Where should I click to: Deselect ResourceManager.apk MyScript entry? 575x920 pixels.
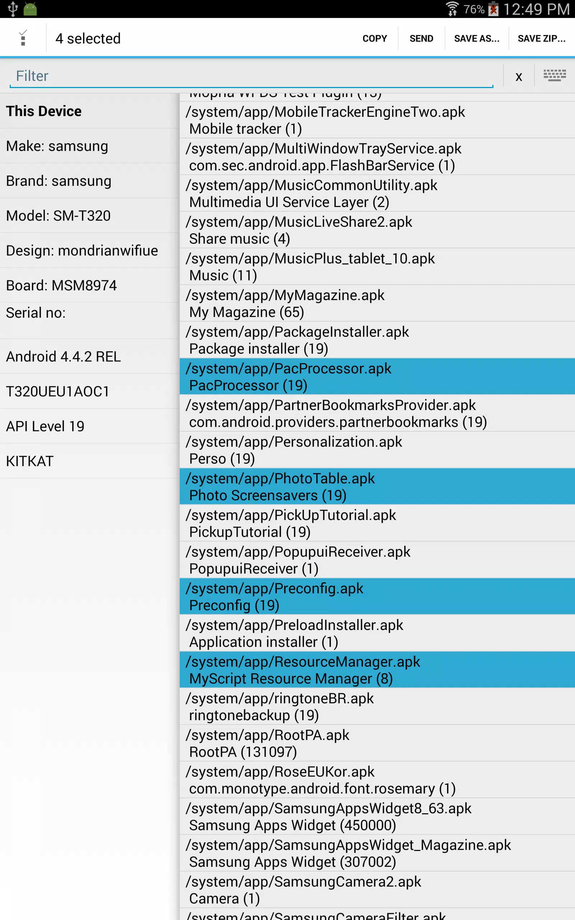point(377,670)
